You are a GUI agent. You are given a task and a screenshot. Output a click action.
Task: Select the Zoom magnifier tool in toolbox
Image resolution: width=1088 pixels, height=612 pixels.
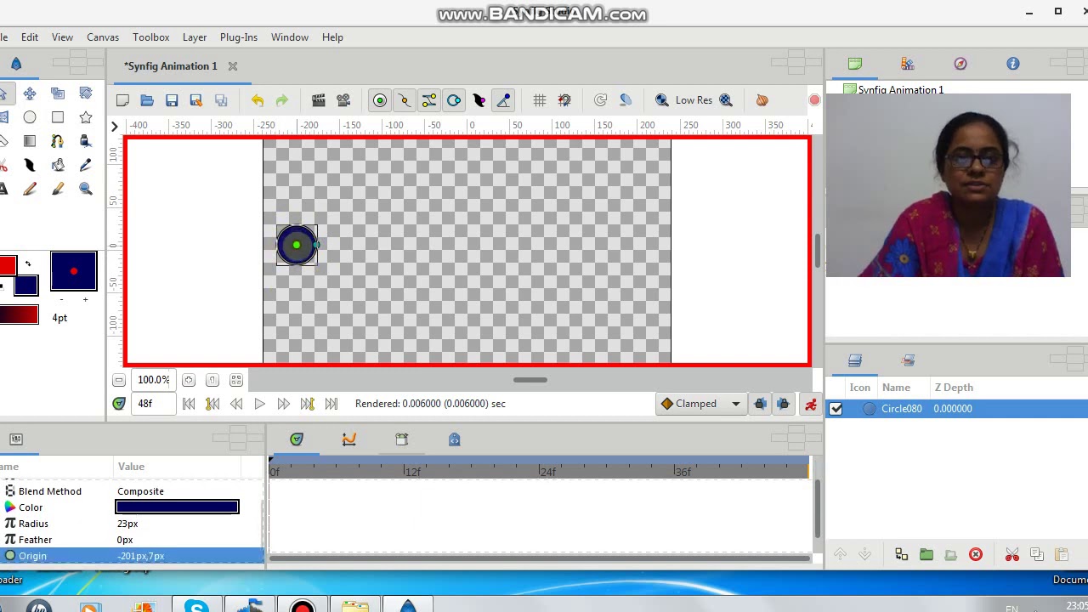coord(86,189)
